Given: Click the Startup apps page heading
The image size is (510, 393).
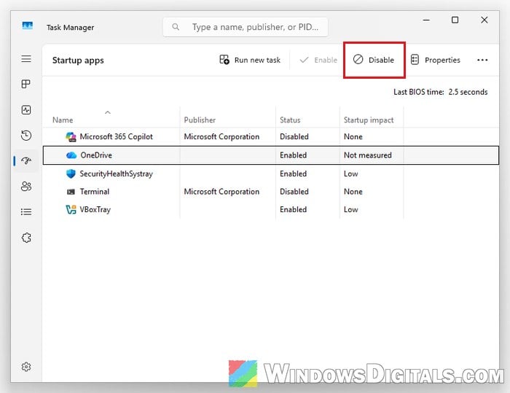Looking at the screenshot, I should tap(78, 61).
